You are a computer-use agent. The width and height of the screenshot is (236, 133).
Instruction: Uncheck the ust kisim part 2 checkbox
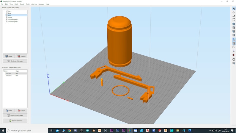coord(7,19)
